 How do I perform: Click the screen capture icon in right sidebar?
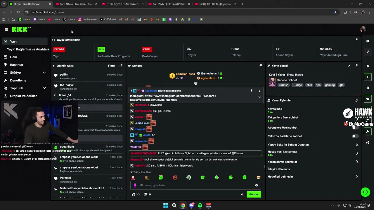point(368,66)
